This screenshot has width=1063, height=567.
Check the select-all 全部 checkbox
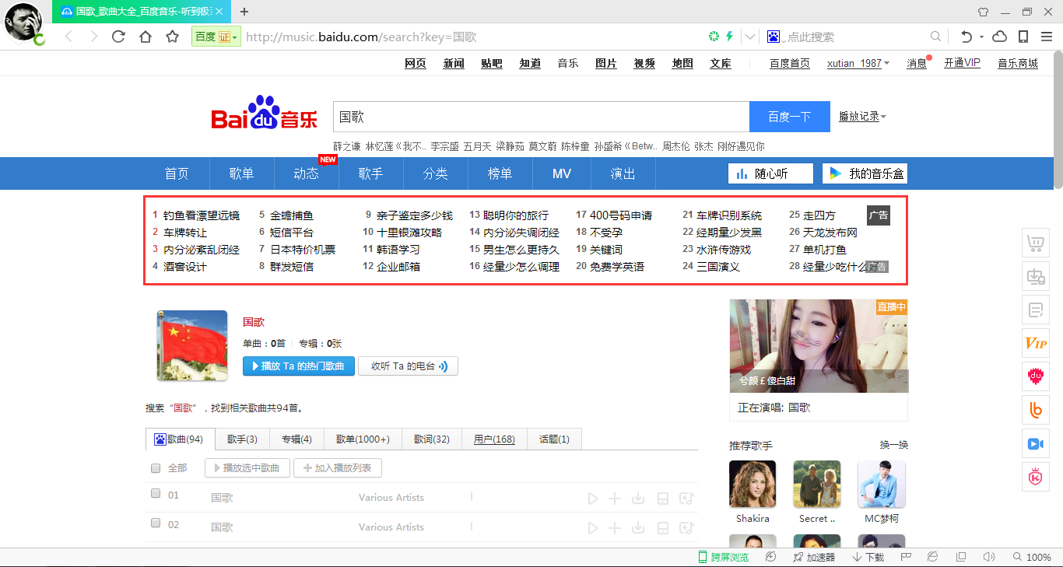click(x=156, y=468)
